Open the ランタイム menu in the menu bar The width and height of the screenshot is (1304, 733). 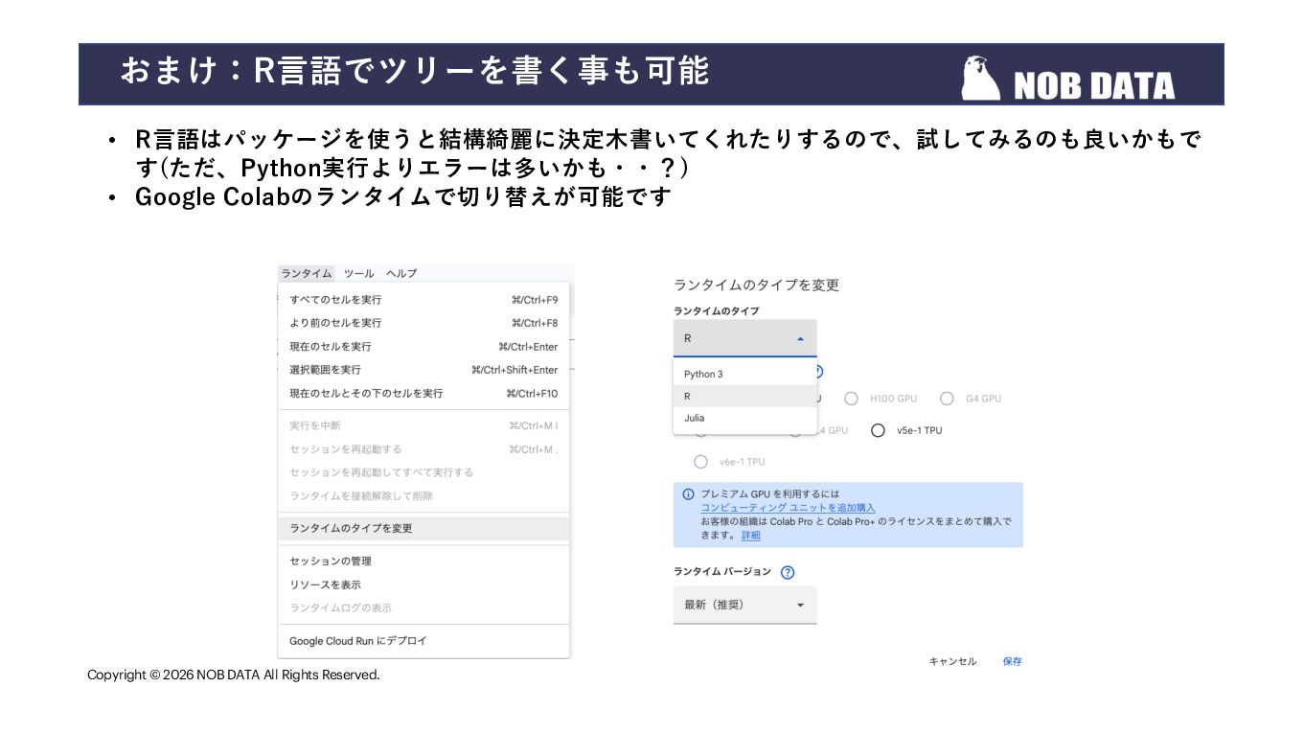[307, 273]
